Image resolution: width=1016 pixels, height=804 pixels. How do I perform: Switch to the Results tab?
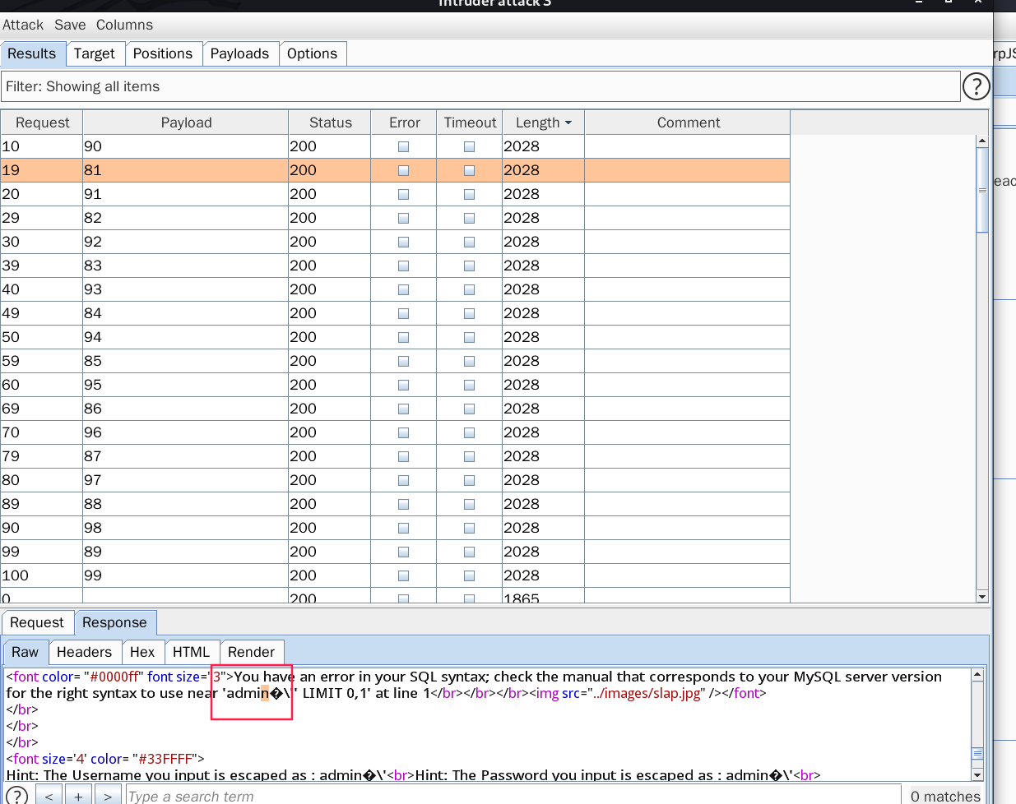click(x=32, y=53)
